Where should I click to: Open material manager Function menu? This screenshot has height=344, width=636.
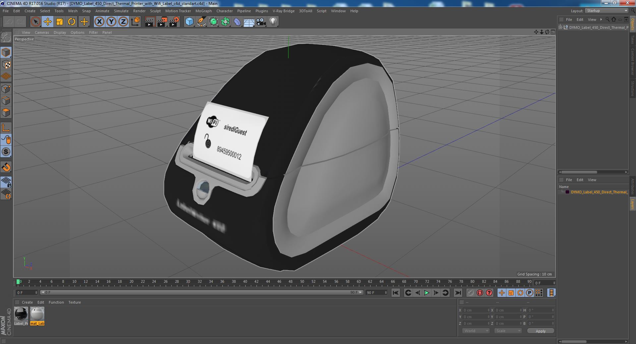pos(56,302)
